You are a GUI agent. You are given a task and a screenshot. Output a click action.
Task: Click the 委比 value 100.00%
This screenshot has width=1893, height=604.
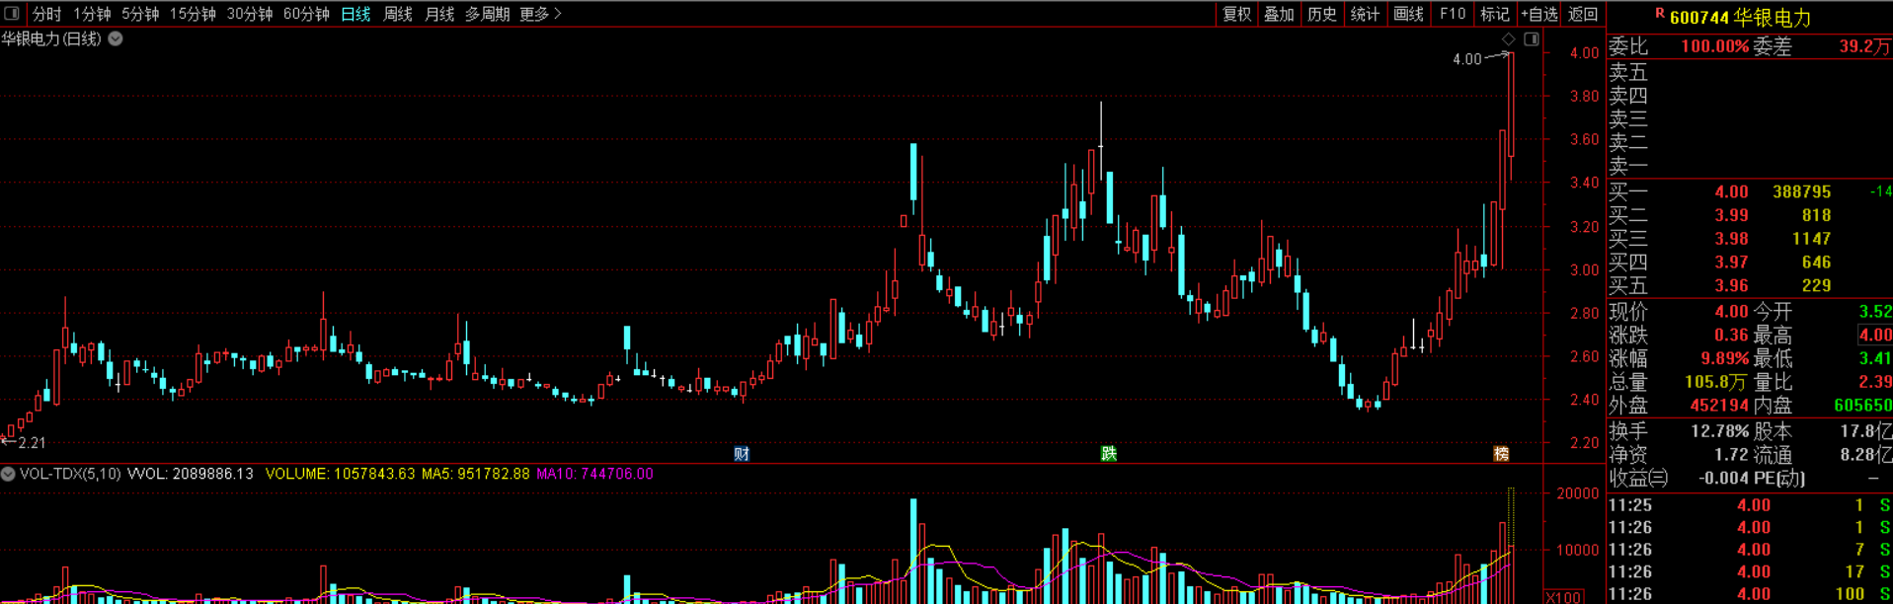coord(1715,46)
